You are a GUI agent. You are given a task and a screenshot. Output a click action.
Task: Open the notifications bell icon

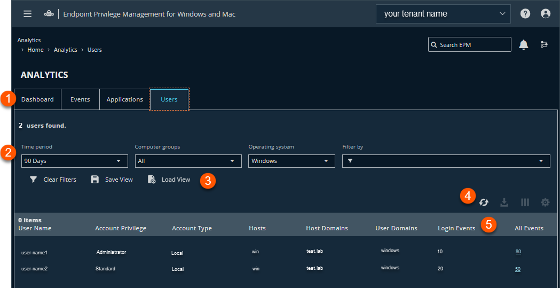point(524,45)
